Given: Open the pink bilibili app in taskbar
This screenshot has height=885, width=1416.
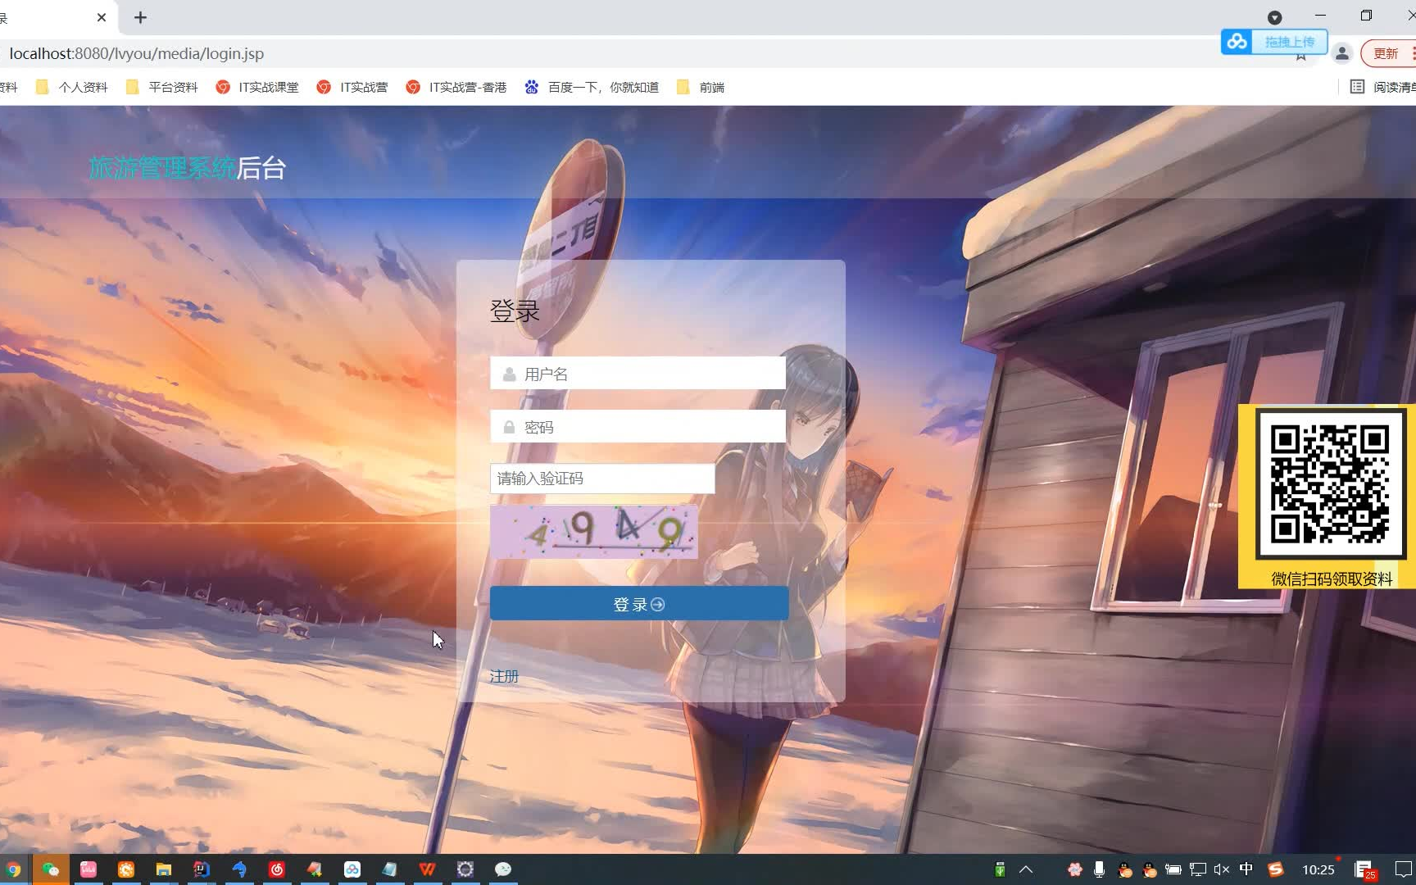Looking at the screenshot, I should click(88, 869).
